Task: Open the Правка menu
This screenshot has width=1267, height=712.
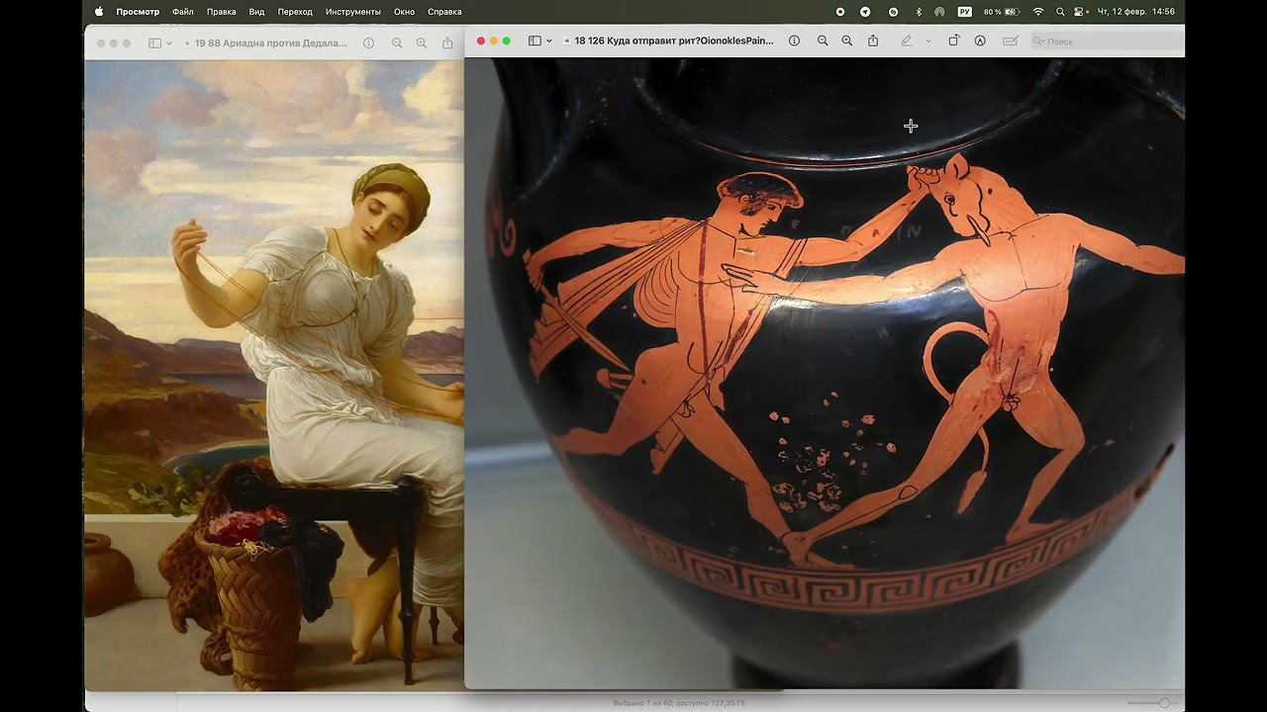Action: coord(222,12)
